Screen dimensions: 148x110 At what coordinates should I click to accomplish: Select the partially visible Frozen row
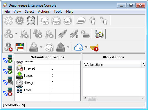pos(47,62)
